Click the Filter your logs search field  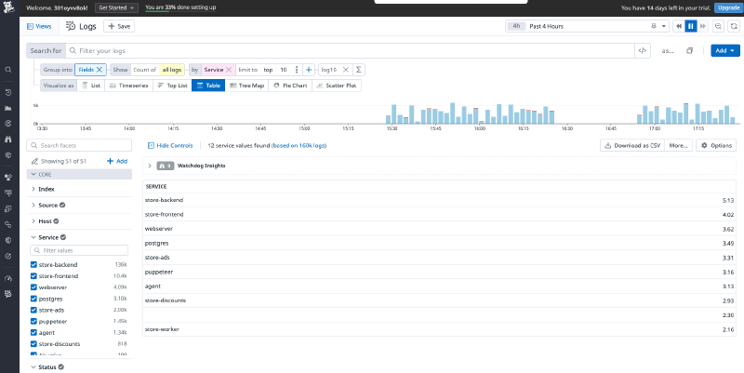[x=353, y=50]
